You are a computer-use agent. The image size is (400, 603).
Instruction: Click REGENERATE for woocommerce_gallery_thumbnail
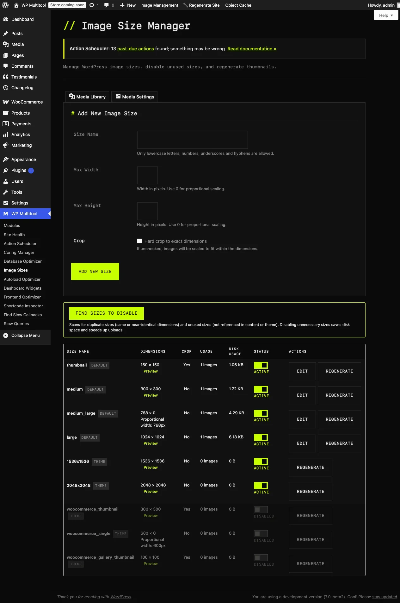(311, 564)
